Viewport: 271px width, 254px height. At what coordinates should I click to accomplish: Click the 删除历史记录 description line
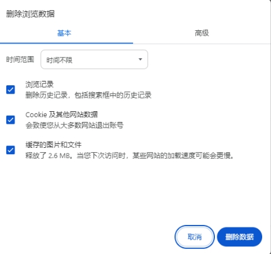click(88, 95)
